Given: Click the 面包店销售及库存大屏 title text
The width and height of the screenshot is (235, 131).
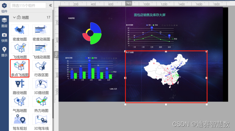Looking at the screenshot, I should [x=149, y=15].
